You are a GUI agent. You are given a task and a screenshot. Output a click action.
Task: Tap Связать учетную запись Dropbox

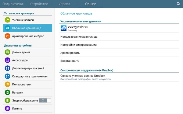click(x=119, y=77)
